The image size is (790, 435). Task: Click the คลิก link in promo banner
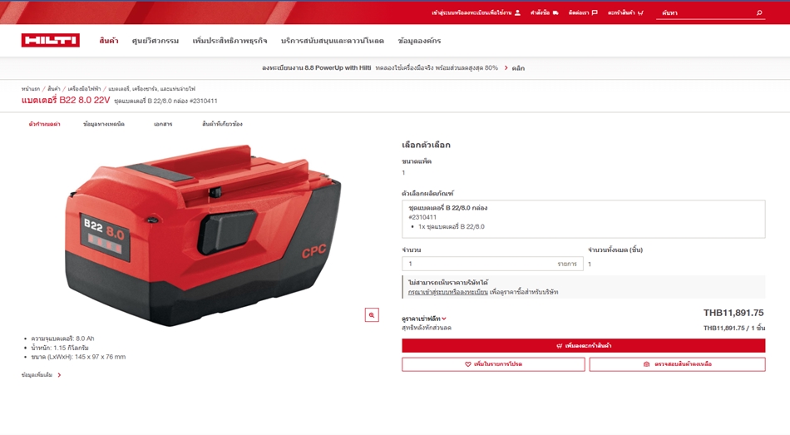(518, 68)
